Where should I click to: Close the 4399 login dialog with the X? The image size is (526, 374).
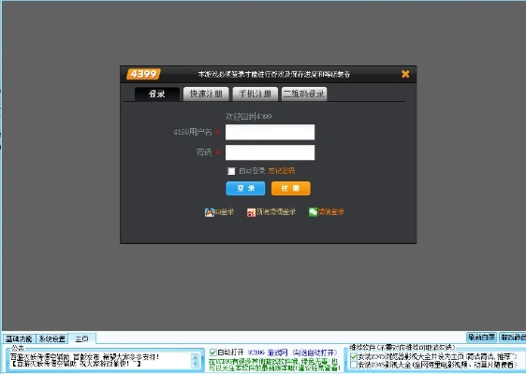pyautogui.click(x=405, y=74)
